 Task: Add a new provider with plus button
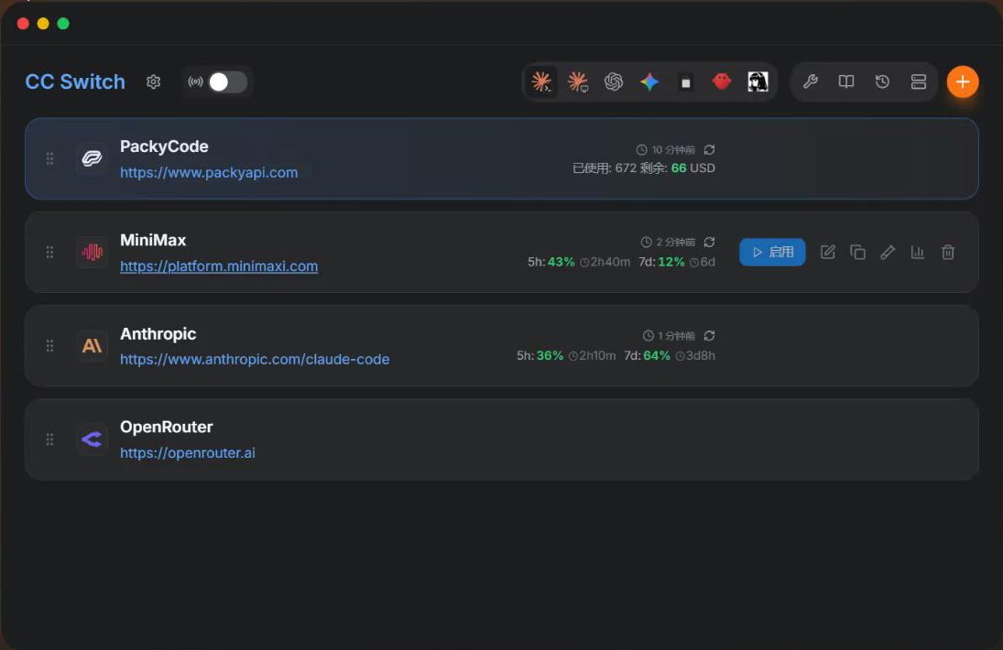point(963,81)
